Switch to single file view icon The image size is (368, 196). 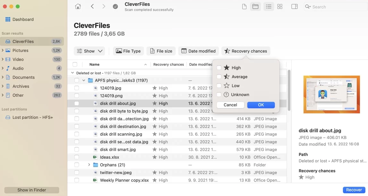pos(244,7)
